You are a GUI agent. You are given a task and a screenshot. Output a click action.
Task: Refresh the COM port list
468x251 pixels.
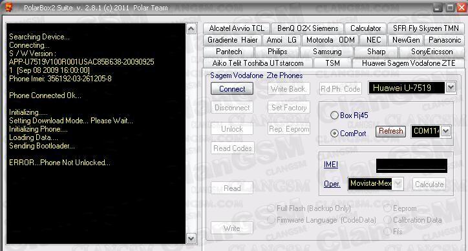point(390,131)
